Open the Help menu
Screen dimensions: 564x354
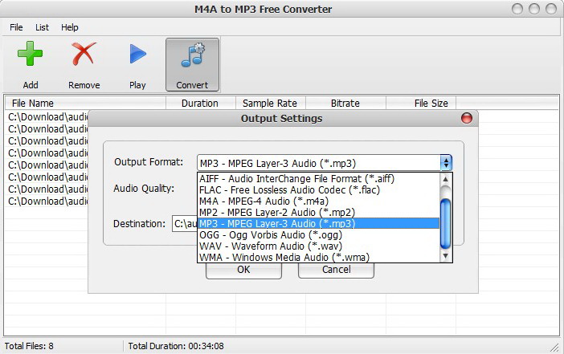tap(70, 27)
